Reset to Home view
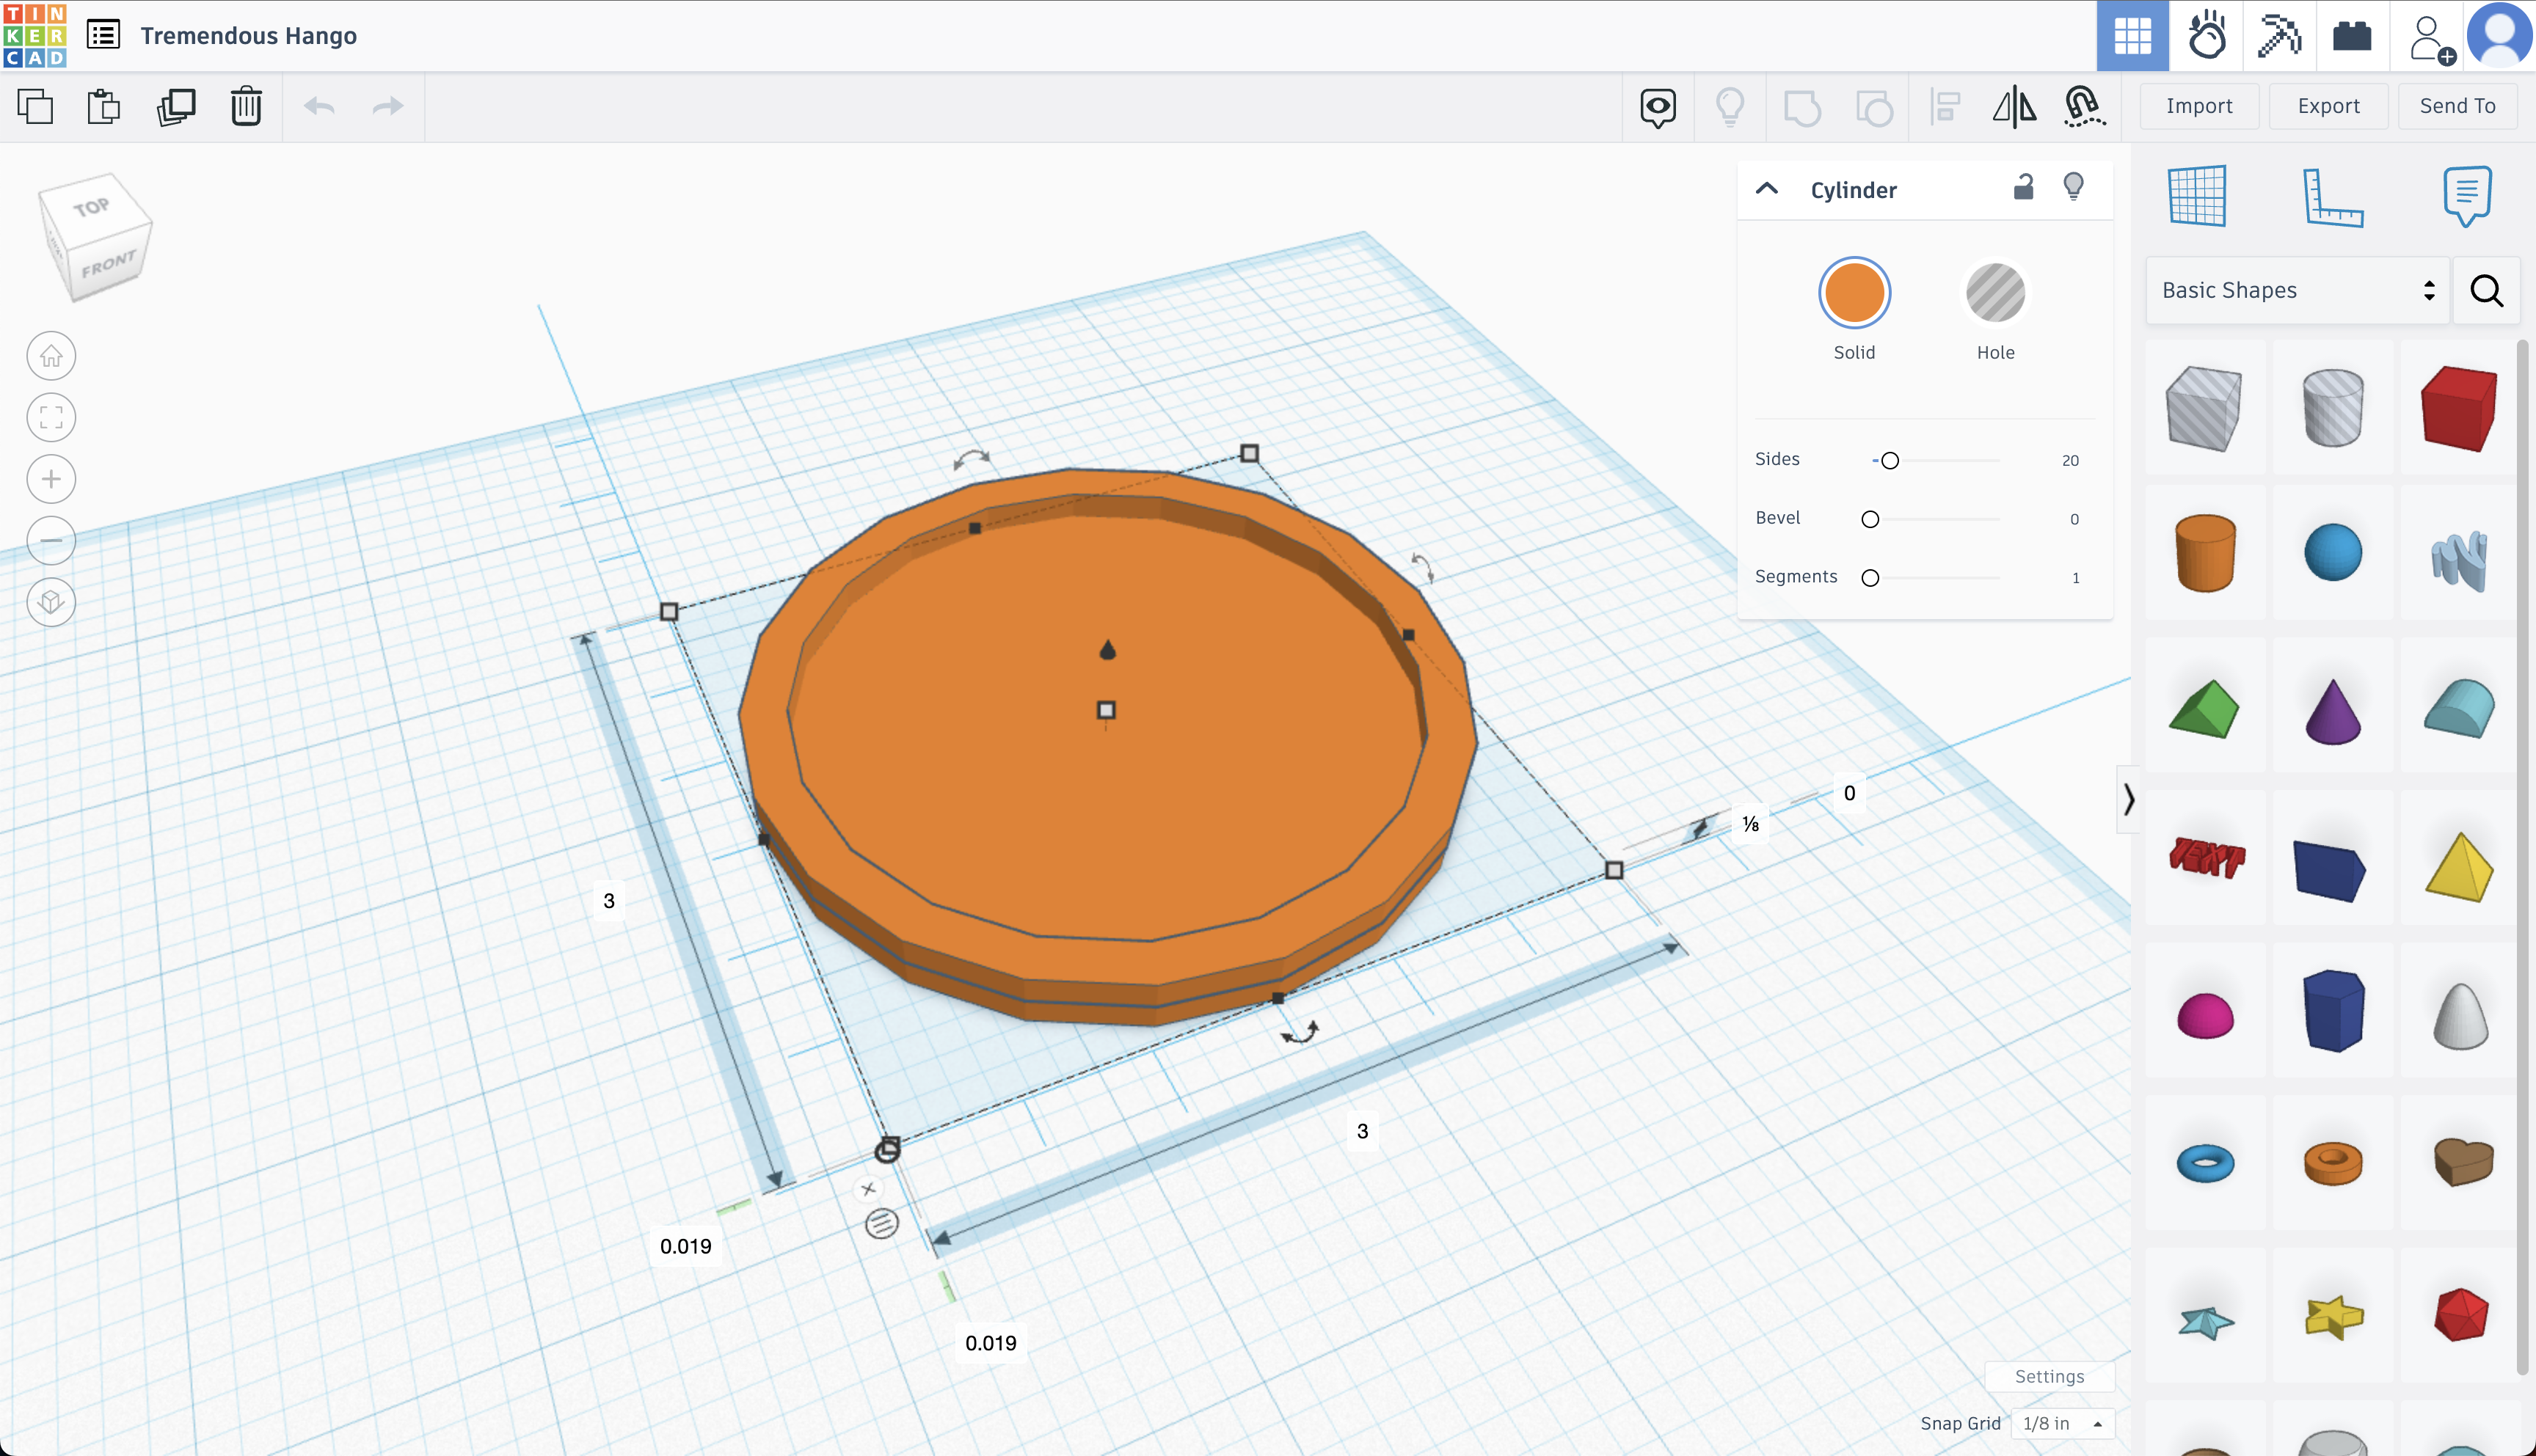This screenshot has width=2536, height=1456. (51, 356)
